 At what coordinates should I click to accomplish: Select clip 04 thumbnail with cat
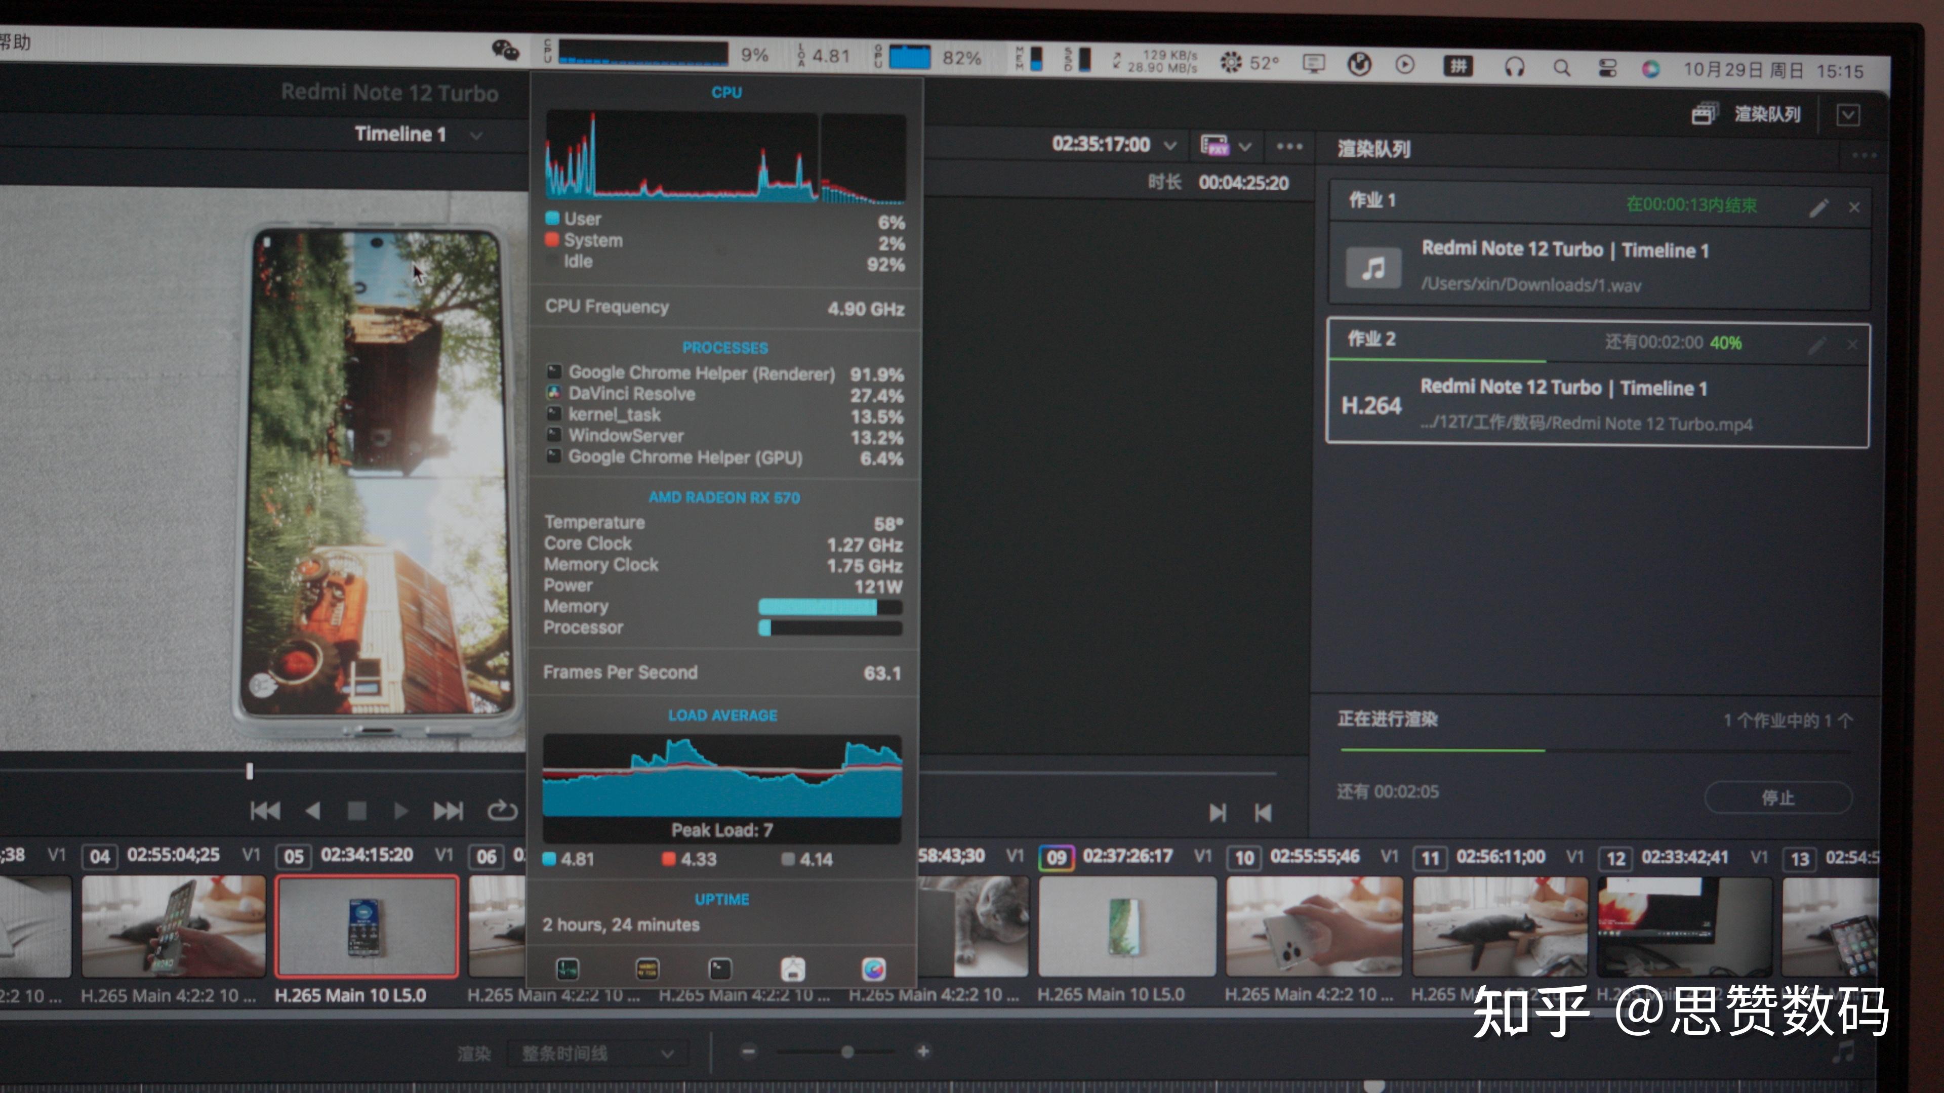174,927
